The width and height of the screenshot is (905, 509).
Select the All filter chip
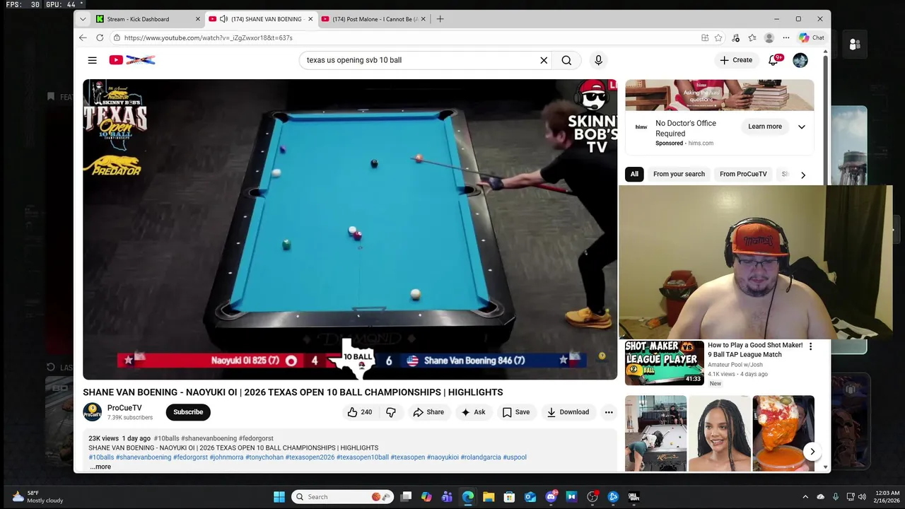coord(634,174)
